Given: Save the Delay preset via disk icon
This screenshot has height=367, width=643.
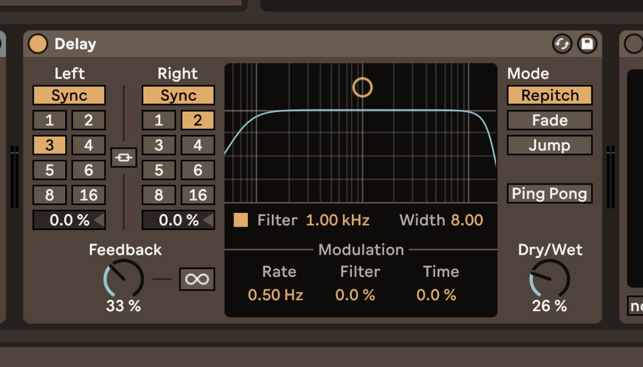Looking at the screenshot, I should [x=587, y=44].
